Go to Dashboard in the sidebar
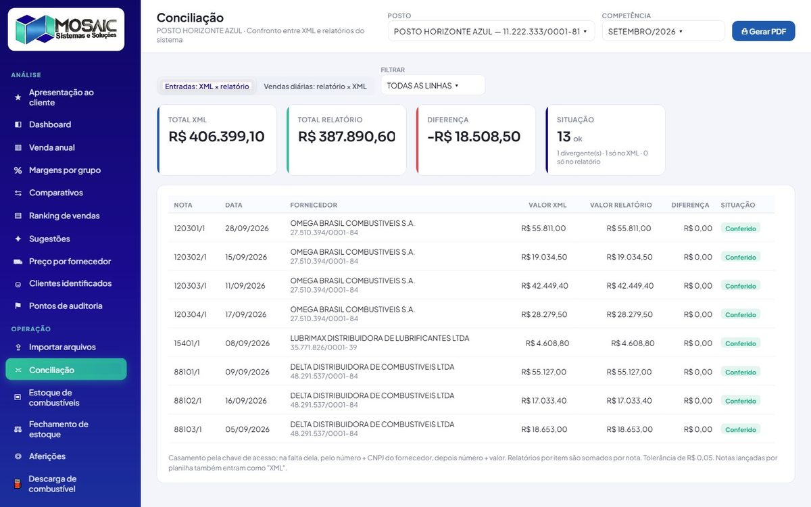The height and width of the screenshot is (507, 811). pos(66,124)
